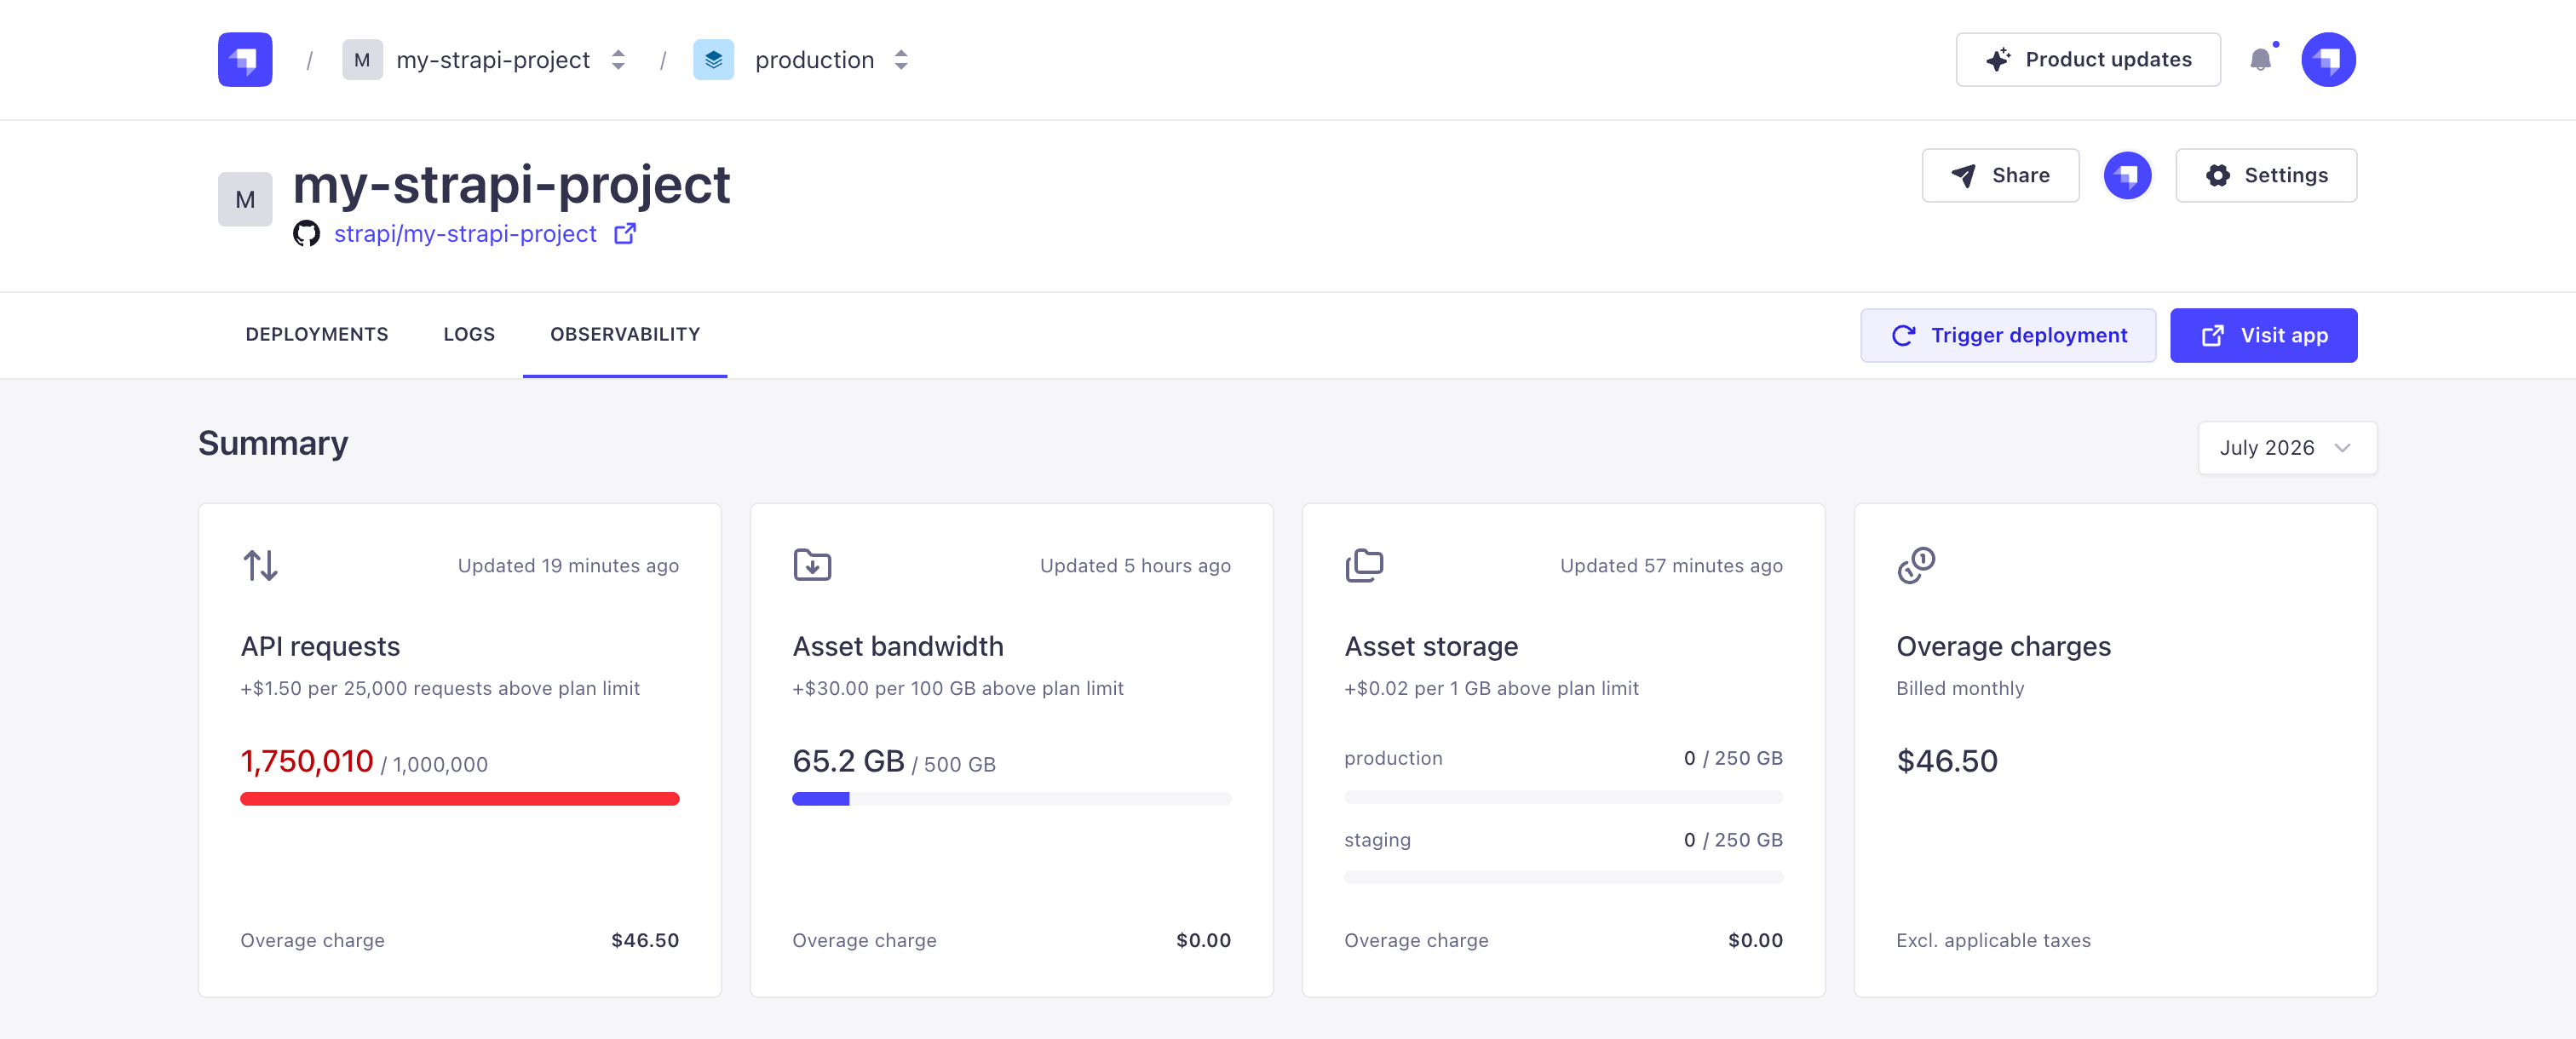Click the Share button
This screenshot has width=2576, height=1039.
pos(2000,176)
